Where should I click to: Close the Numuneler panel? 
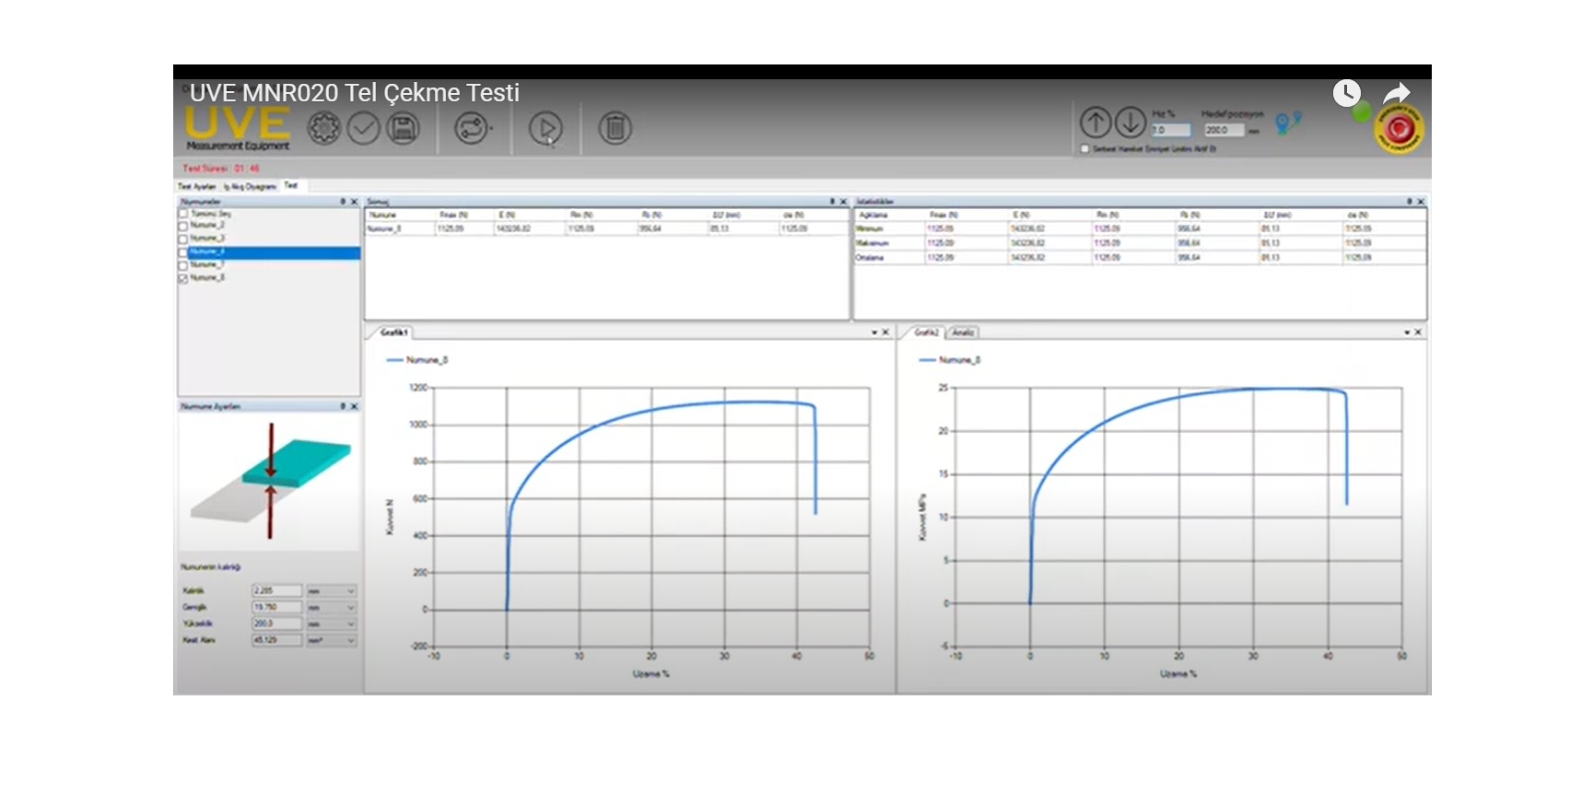[354, 201]
